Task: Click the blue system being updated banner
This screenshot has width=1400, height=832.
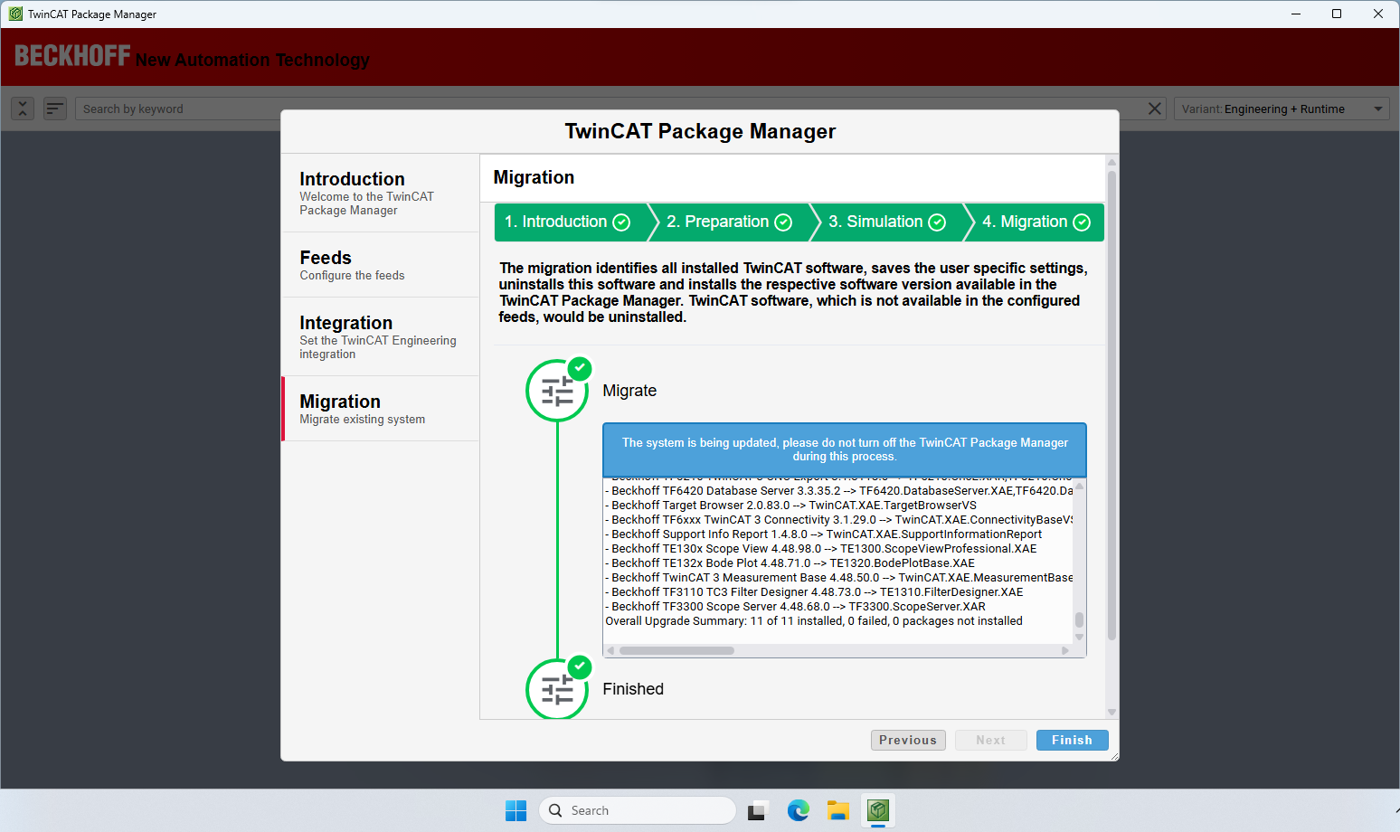Action: (845, 449)
